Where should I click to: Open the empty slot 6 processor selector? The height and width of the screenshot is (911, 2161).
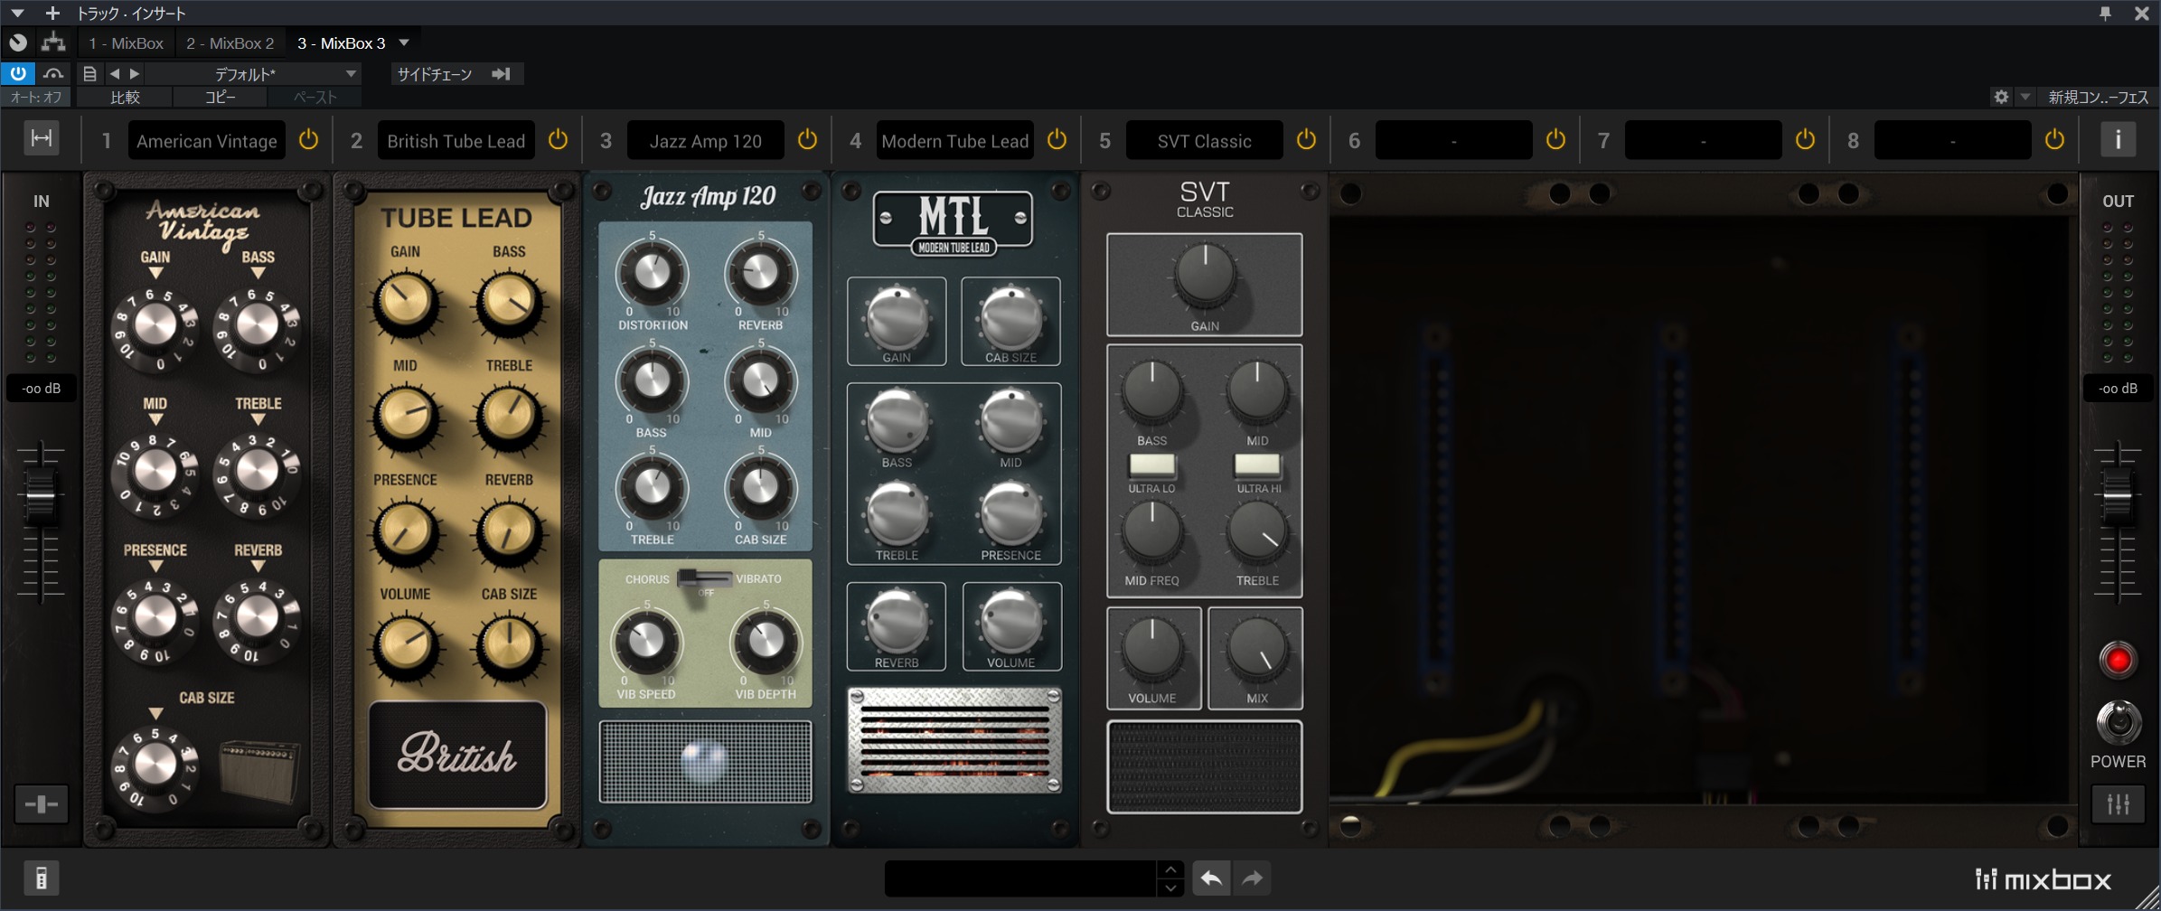pos(1454,141)
